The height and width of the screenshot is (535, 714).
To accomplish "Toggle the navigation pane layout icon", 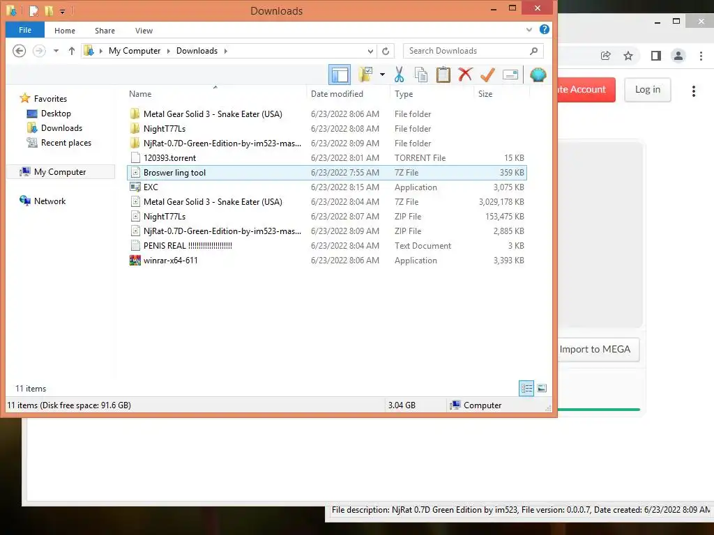I will [x=340, y=75].
